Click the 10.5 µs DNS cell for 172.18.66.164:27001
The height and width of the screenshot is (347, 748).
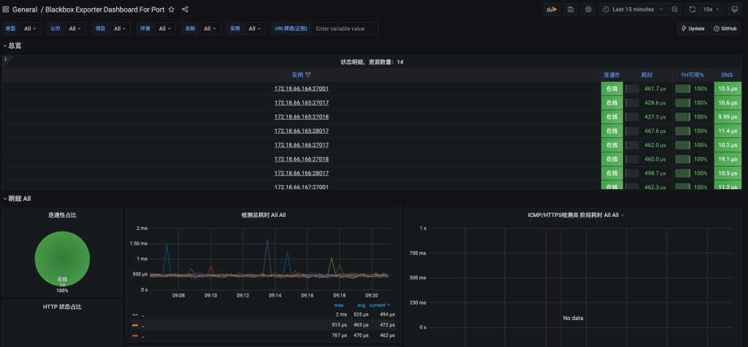pos(728,89)
